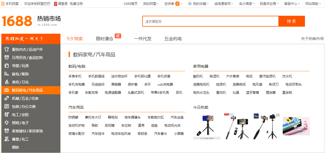
Task: Click the wrench icon for 机械/五金/仪表
Action: 7,98
